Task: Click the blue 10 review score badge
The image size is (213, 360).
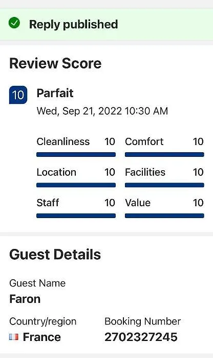Action: (x=18, y=95)
